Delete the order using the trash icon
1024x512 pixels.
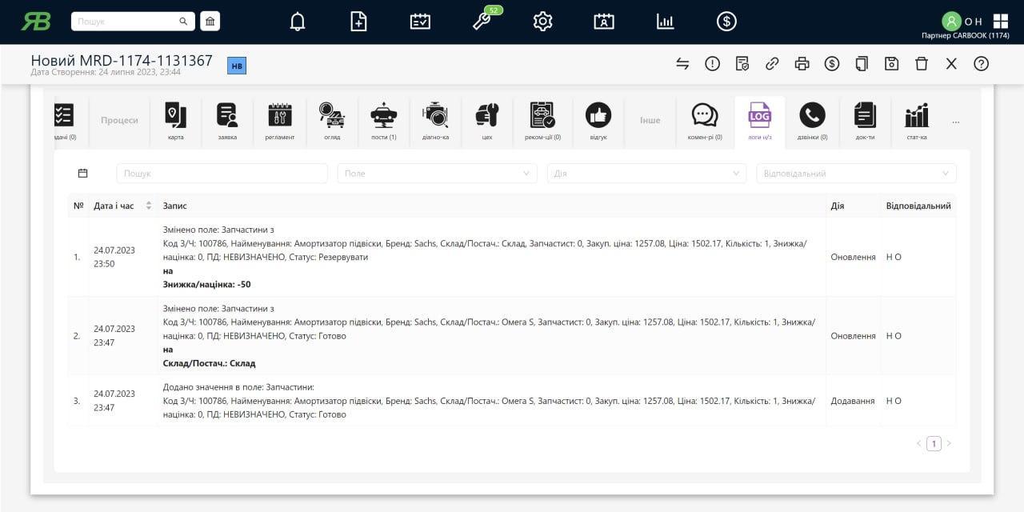point(922,64)
